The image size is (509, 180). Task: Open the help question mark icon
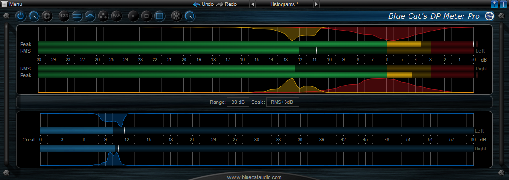point(494,4)
